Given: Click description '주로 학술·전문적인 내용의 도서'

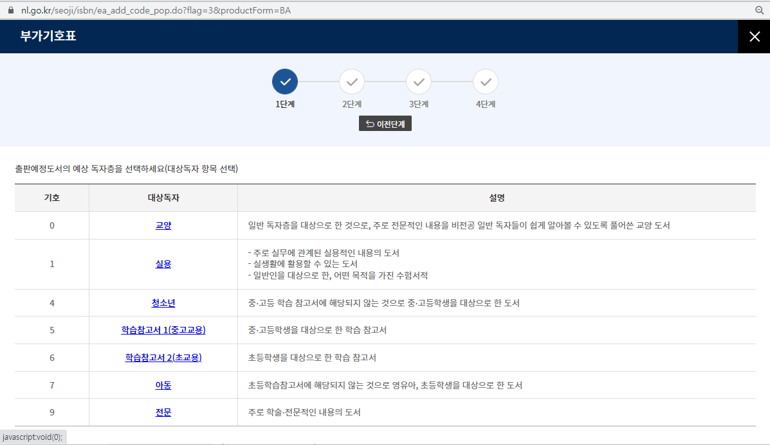Looking at the screenshot, I should click(x=304, y=412).
